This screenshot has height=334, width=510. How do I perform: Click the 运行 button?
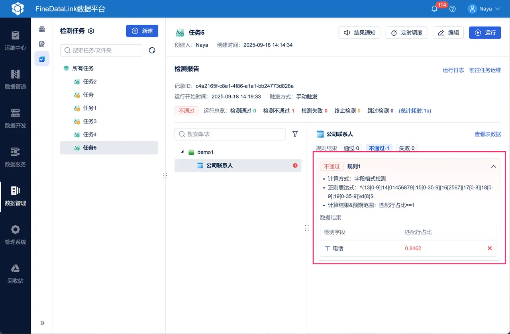coord(485,33)
